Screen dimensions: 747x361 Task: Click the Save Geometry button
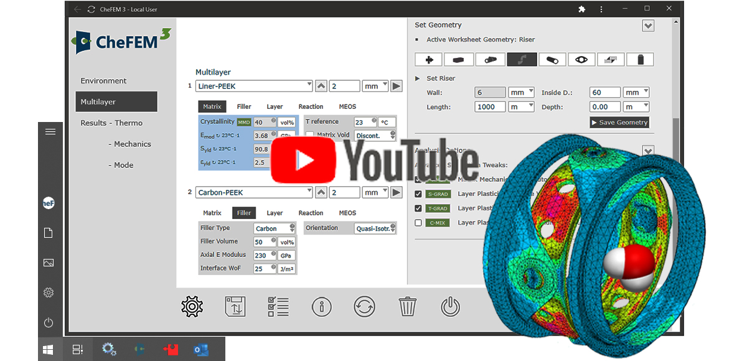click(619, 122)
